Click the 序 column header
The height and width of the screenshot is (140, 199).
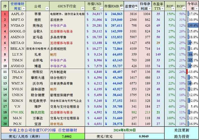[5, 6]
